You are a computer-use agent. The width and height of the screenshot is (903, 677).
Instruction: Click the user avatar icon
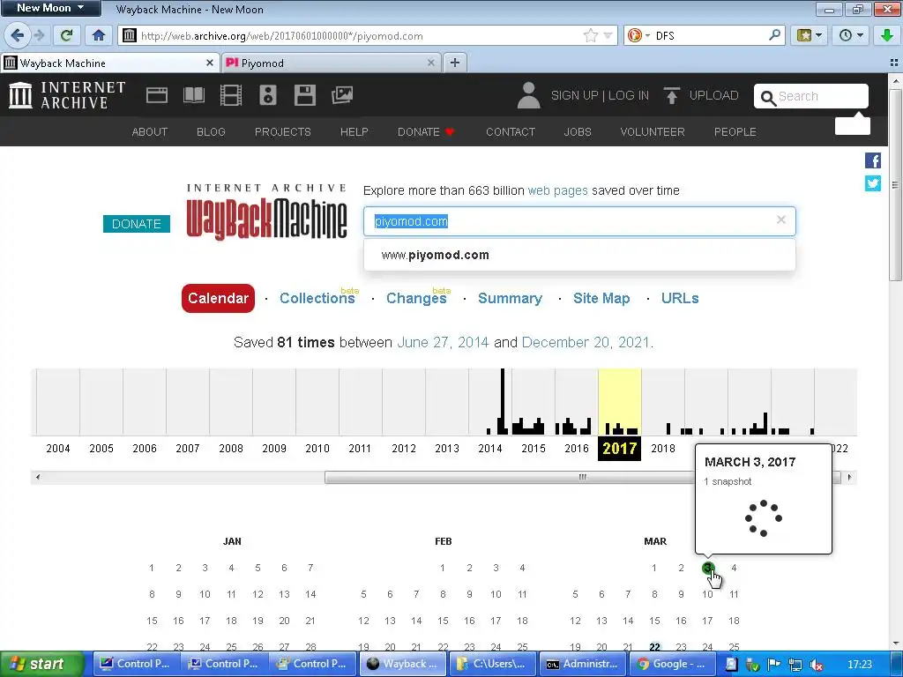point(529,95)
